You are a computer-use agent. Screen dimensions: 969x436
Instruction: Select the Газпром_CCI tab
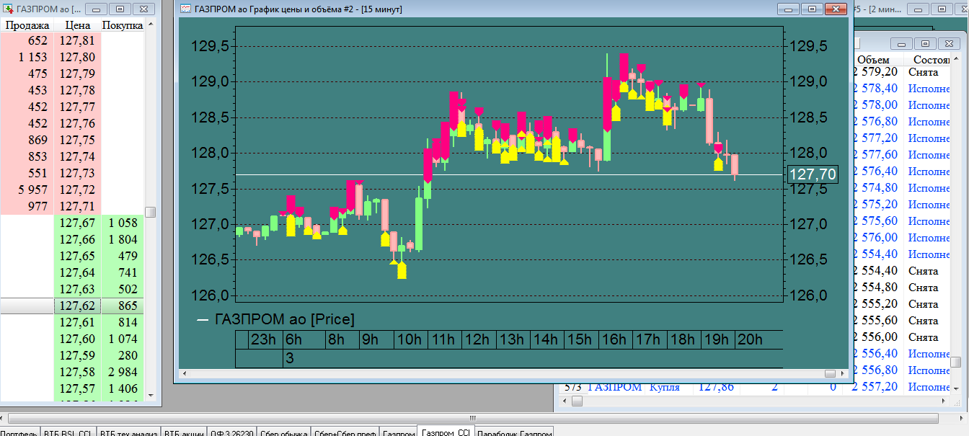click(x=446, y=432)
